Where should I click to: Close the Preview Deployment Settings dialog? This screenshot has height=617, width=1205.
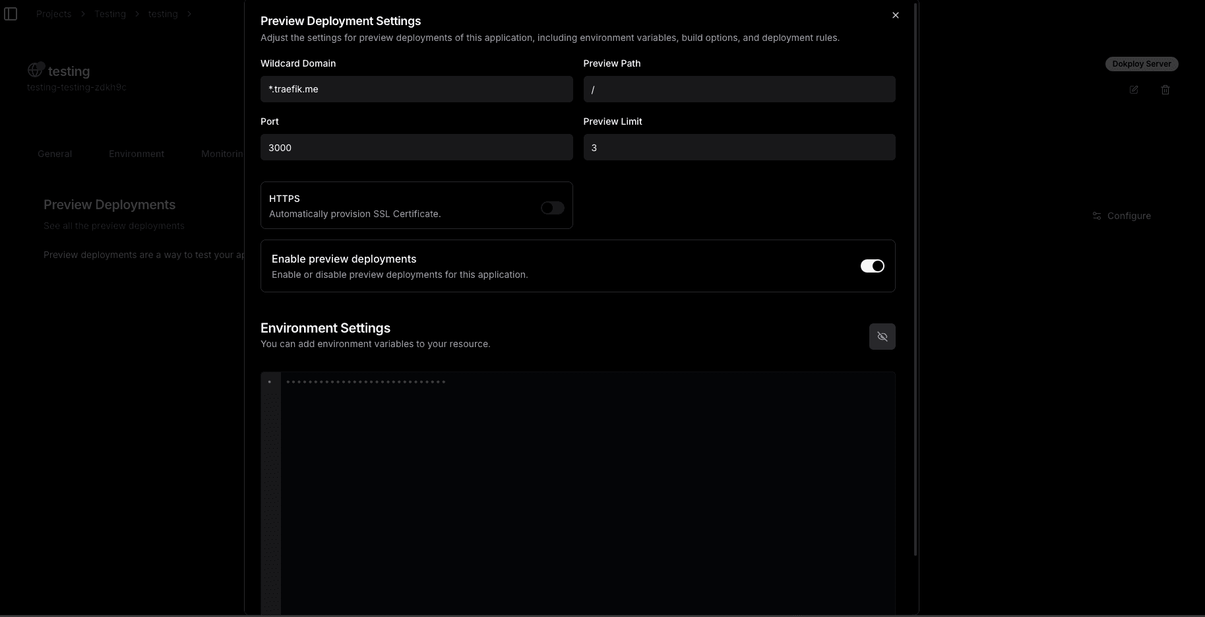895,15
